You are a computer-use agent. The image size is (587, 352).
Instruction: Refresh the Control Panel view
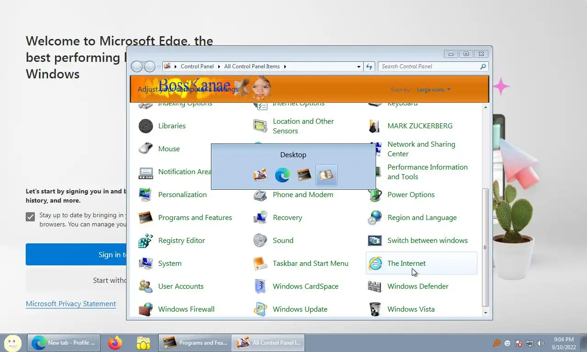370,66
